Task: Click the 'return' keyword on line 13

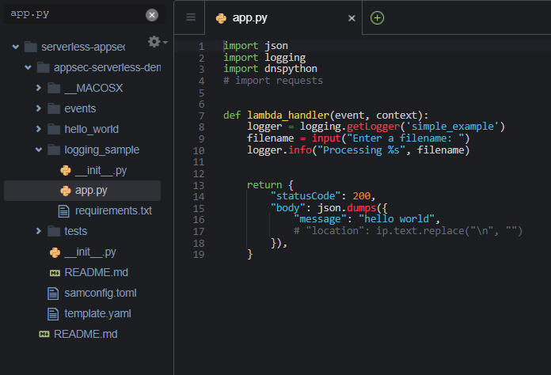Action: click(264, 184)
